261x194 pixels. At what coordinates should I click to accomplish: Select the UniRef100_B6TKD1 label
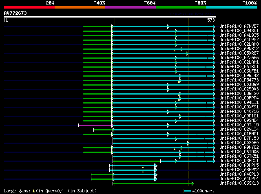(x=239, y=67)
